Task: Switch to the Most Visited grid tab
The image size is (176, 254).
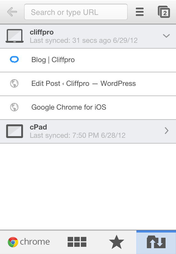Action: (77, 242)
